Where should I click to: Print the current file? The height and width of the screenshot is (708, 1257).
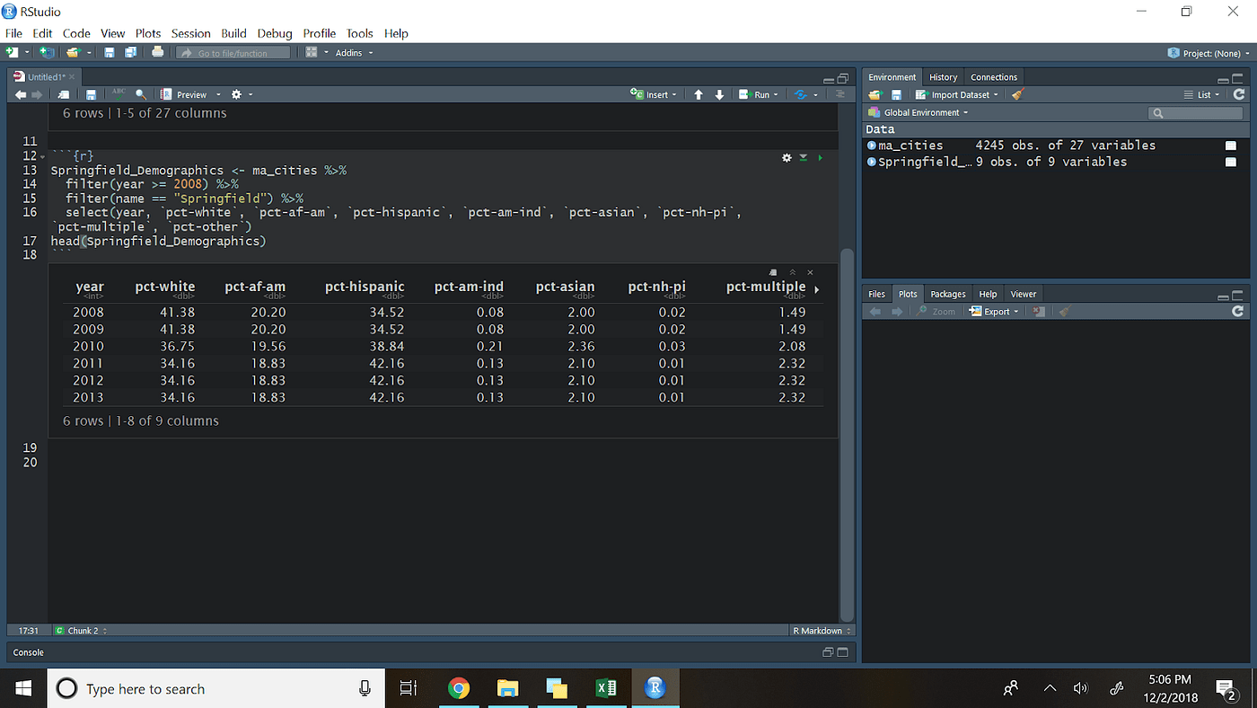[158, 53]
